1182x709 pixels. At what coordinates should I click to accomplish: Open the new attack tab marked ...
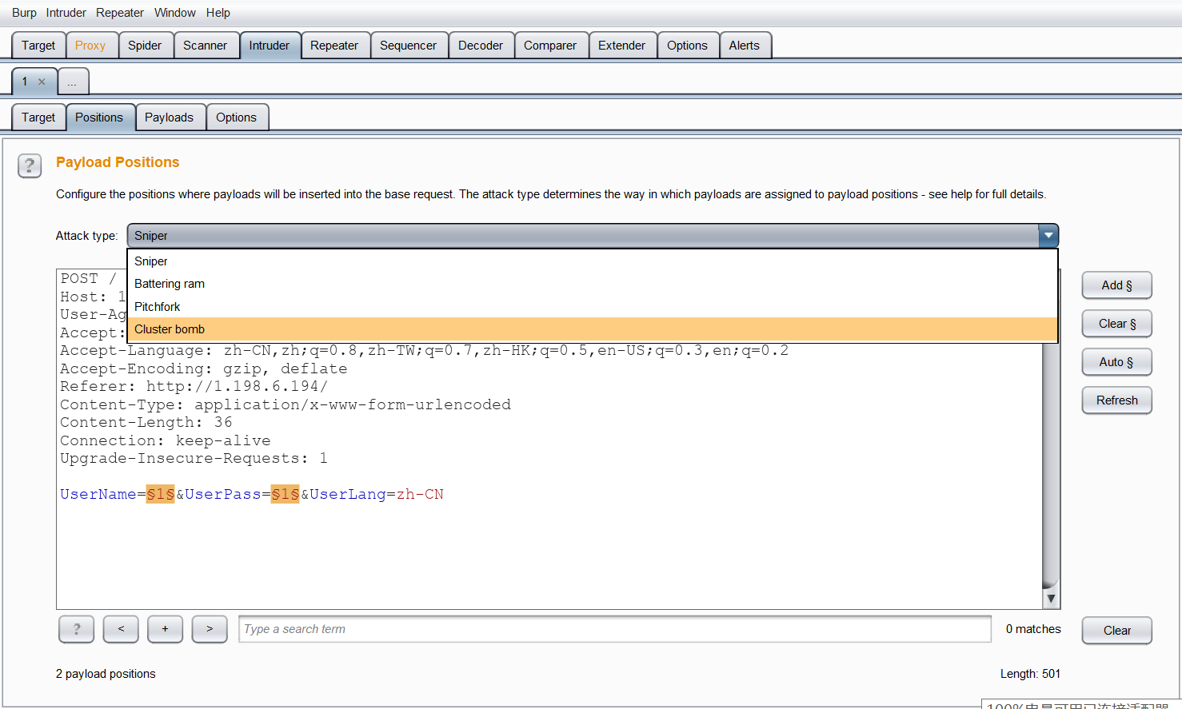[72, 82]
